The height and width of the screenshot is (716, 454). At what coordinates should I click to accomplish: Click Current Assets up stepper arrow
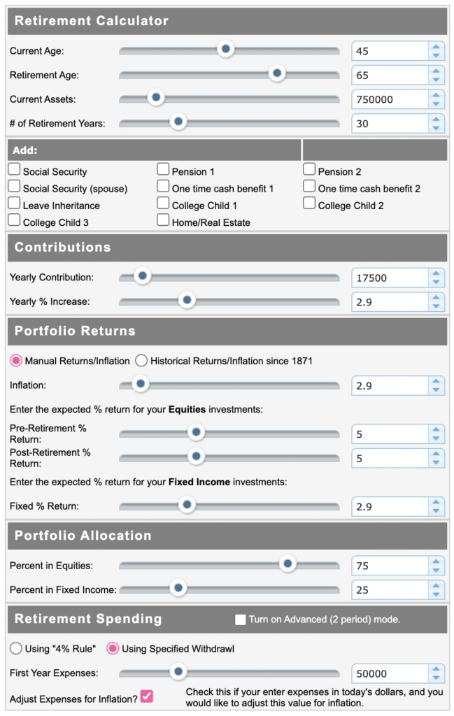pyautogui.click(x=437, y=95)
